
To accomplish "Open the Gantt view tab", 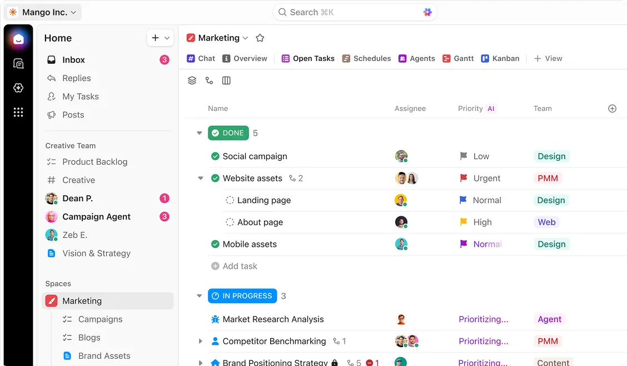I will point(458,58).
